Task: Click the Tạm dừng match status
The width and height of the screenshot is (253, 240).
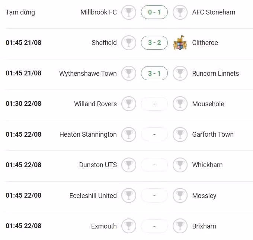Action: pos(20,12)
